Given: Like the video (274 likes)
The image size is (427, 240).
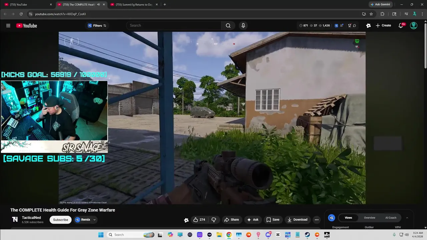Looking at the screenshot, I should (x=199, y=220).
